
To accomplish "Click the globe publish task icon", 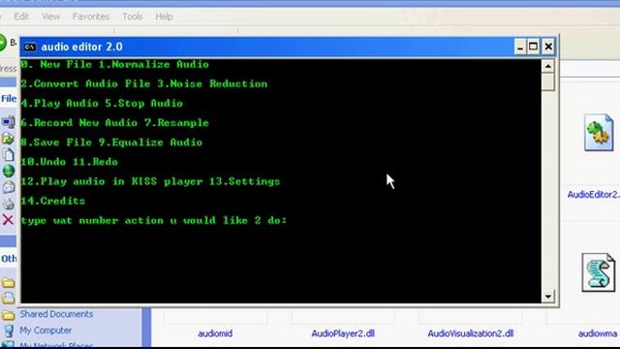I will 9,171.
